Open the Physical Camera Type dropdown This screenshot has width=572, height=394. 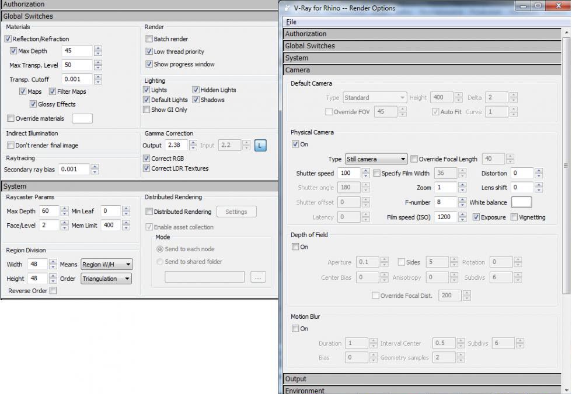pos(376,159)
